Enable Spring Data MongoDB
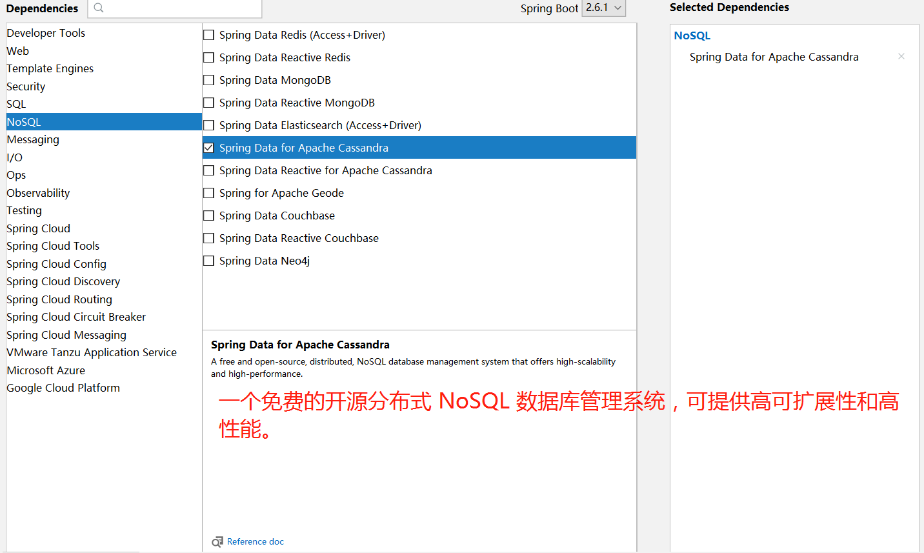 tap(208, 79)
